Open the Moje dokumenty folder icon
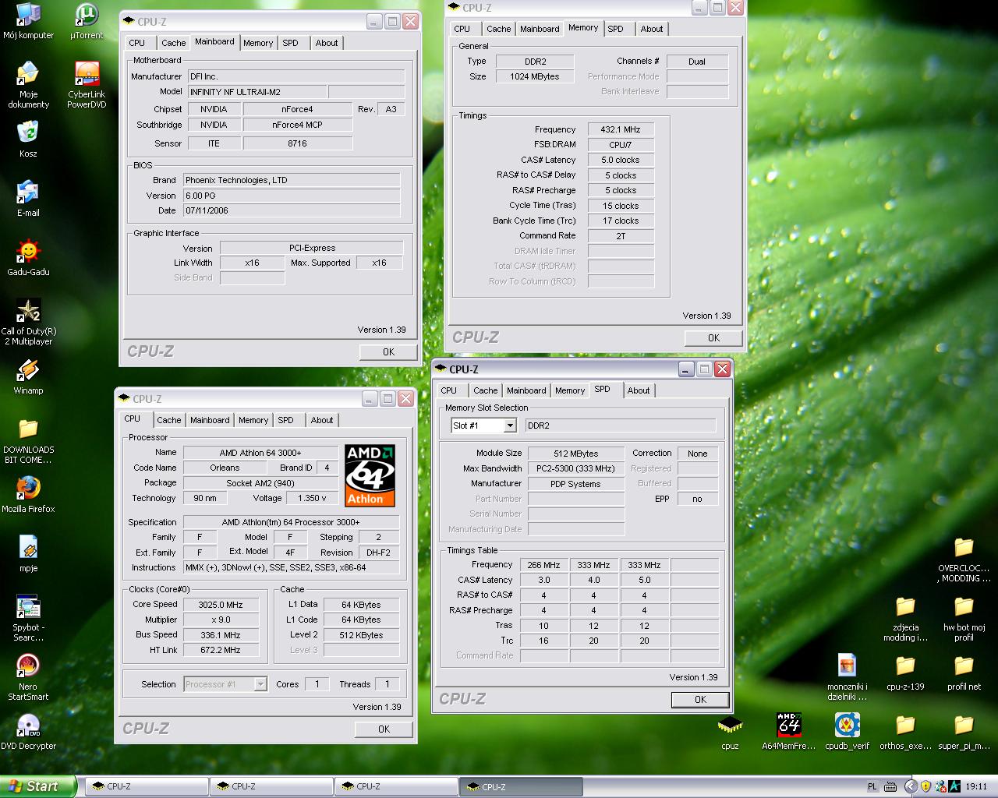Screen dimensions: 998x798 28,85
